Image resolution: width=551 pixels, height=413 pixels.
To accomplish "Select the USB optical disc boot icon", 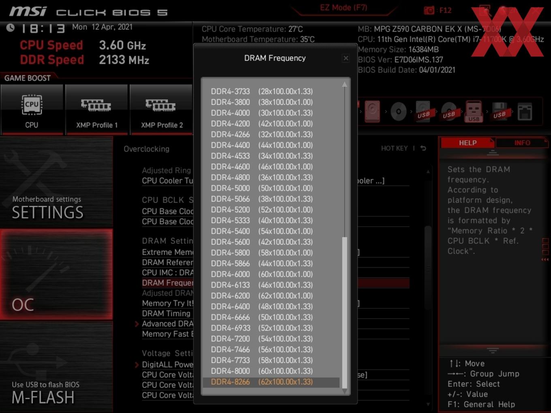I will (448, 112).
